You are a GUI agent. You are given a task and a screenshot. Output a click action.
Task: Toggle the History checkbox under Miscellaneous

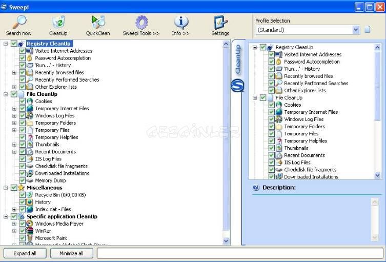(23, 202)
